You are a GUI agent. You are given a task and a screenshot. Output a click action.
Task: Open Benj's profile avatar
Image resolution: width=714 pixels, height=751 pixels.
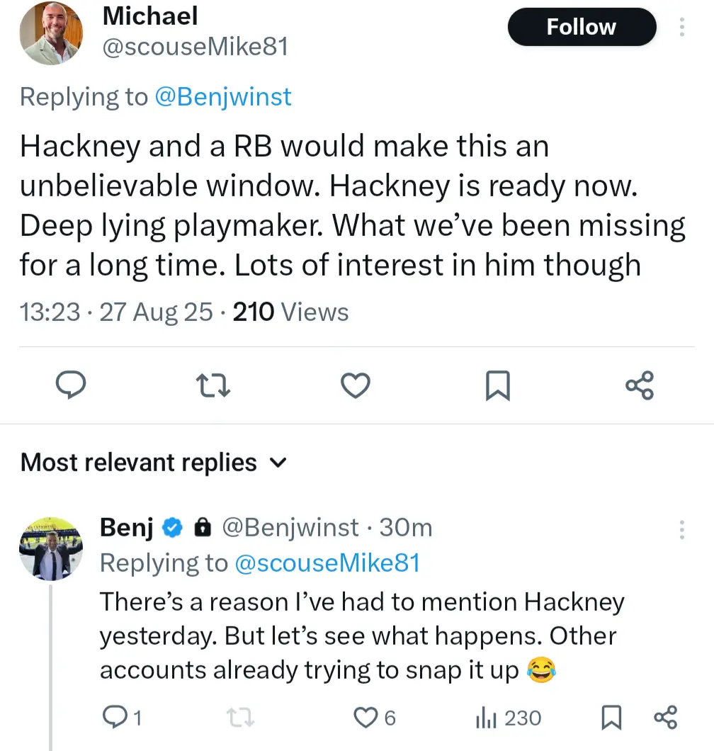pyautogui.click(x=51, y=548)
